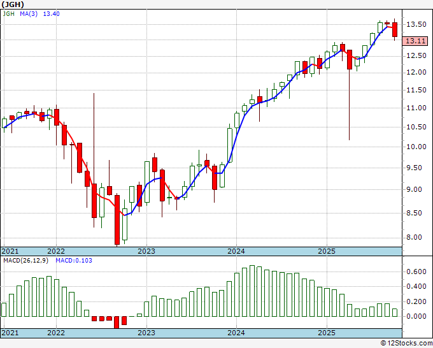Click the 12.00 price axis label
433x348 pixels.
pos(416,73)
